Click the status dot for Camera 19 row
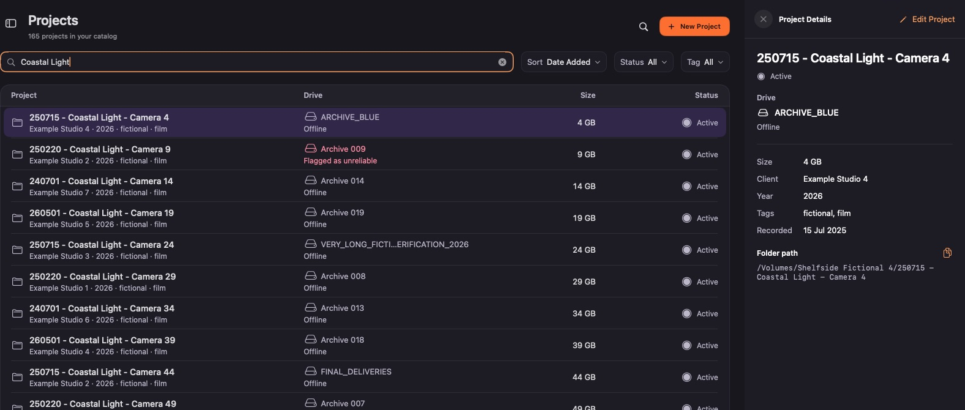This screenshot has height=410, width=965. point(686,218)
